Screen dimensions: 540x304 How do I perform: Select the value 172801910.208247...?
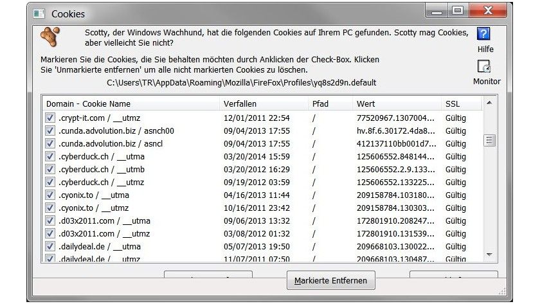click(395, 220)
